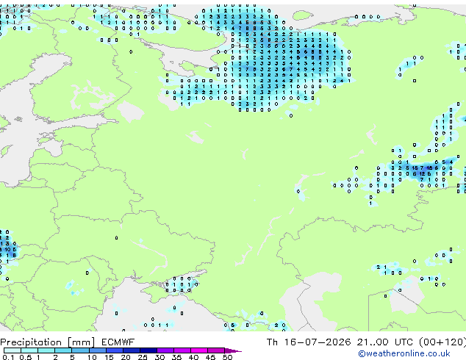Select the 20–25 mm dark blue swatch
The width and height of the screenshot is (466, 360).
point(131,350)
